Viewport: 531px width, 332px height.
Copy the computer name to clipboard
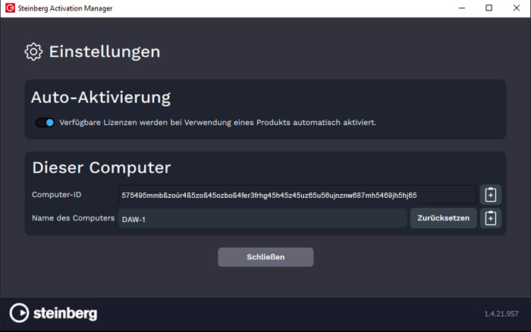tap(490, 218)
